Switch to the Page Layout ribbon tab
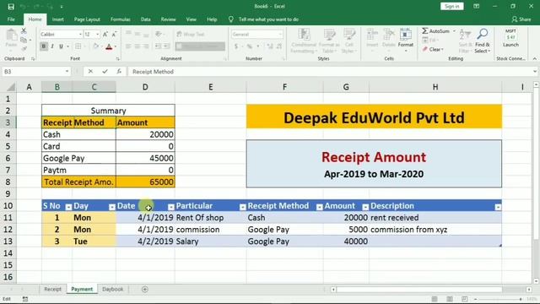This screenshot has height=304, width=540. point(87,19)
